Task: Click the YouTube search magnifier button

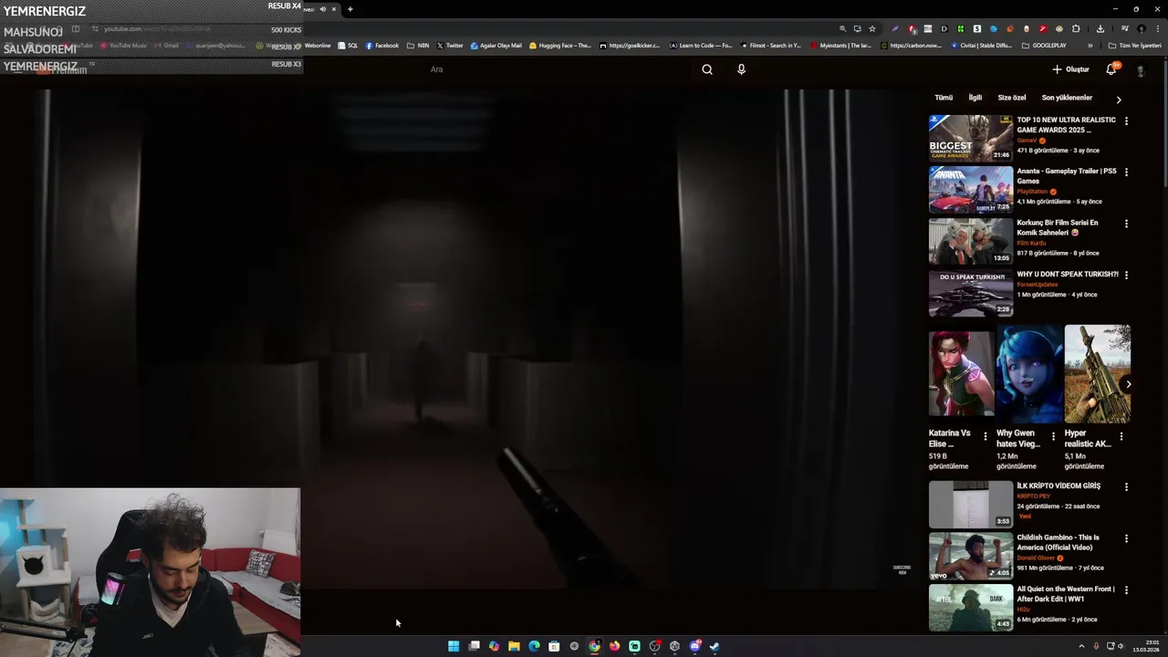Action: 707,69
